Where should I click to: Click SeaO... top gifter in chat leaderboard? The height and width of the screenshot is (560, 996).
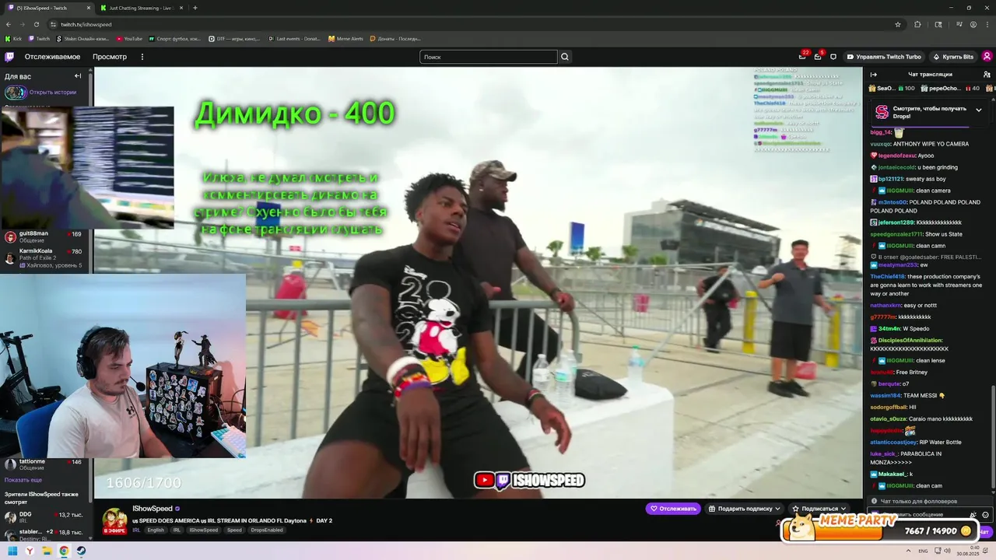892,88
